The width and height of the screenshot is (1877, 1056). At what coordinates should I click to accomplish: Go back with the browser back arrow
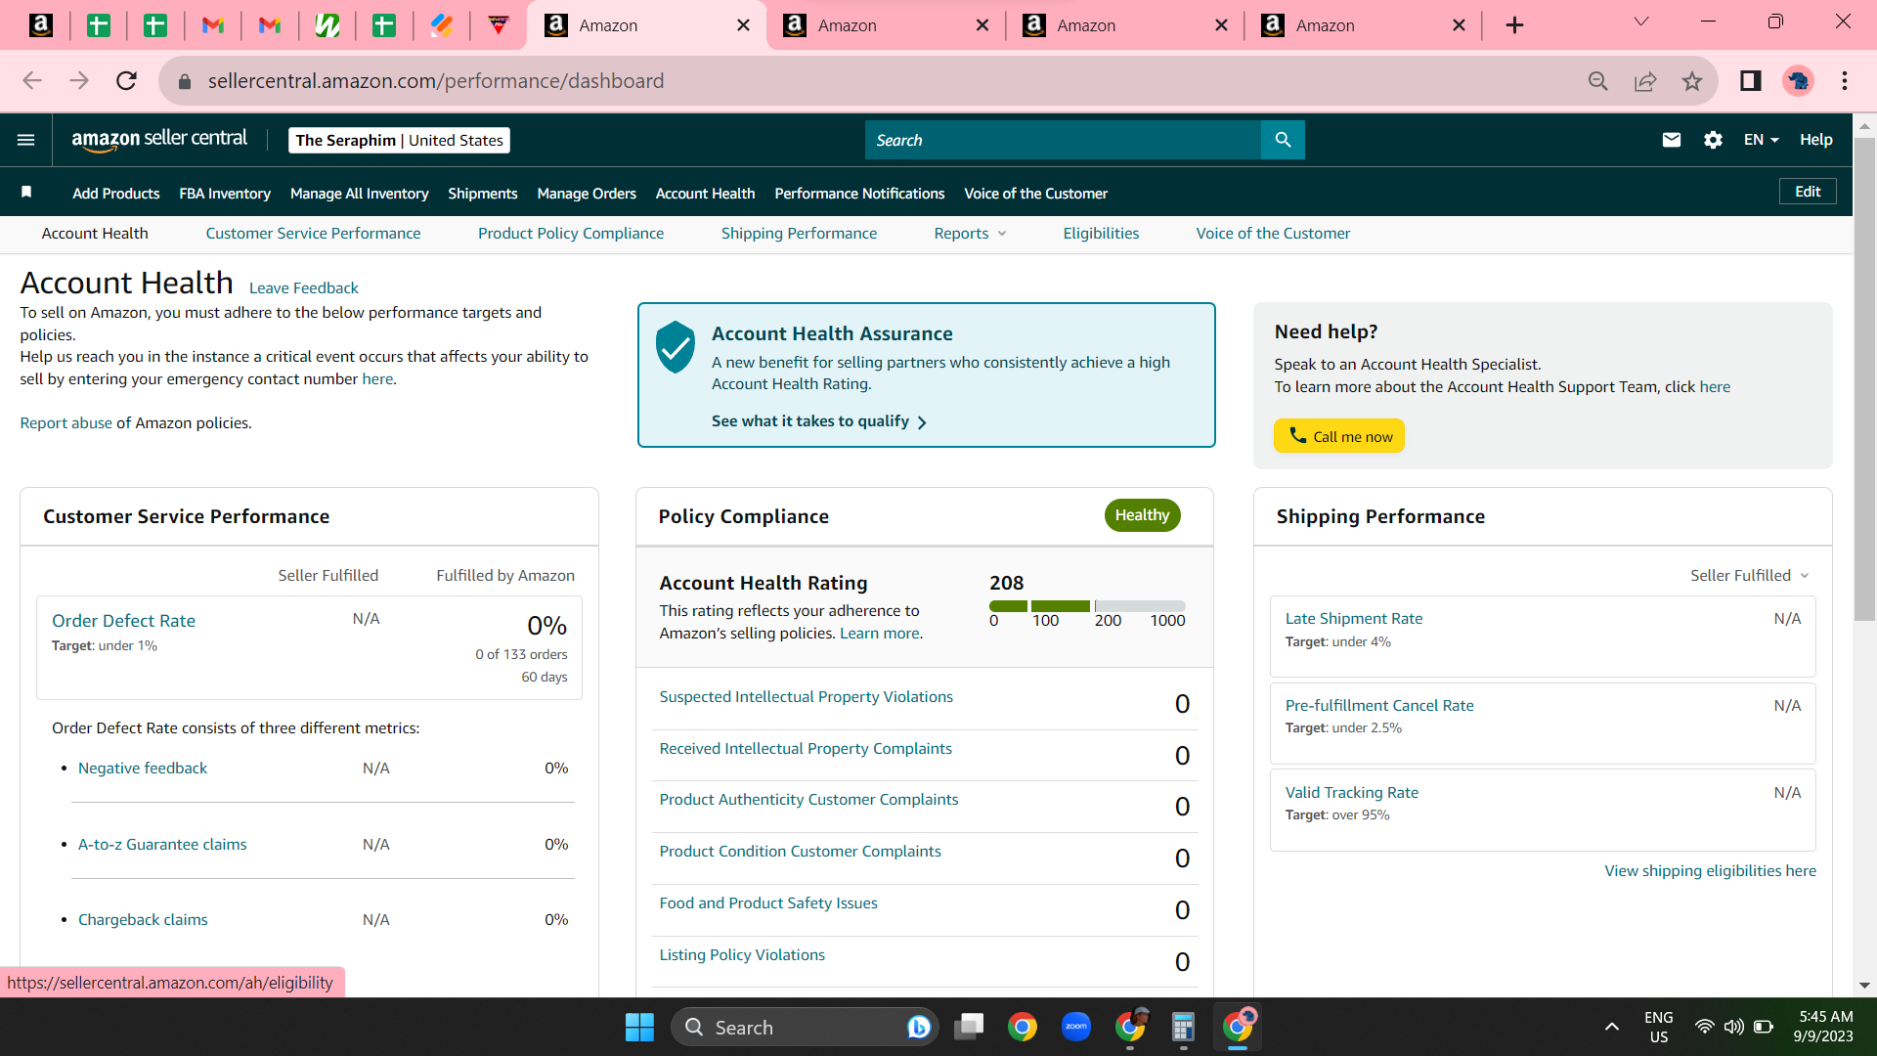click(x=32, y=81)
